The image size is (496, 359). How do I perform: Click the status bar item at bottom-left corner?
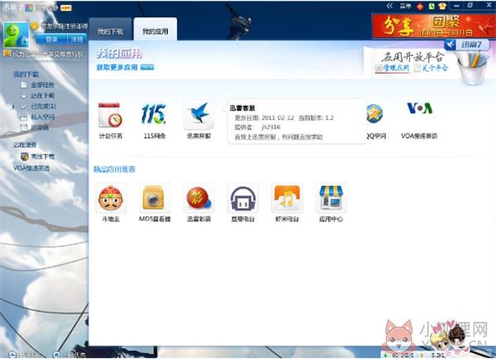[x=25, y=355]
